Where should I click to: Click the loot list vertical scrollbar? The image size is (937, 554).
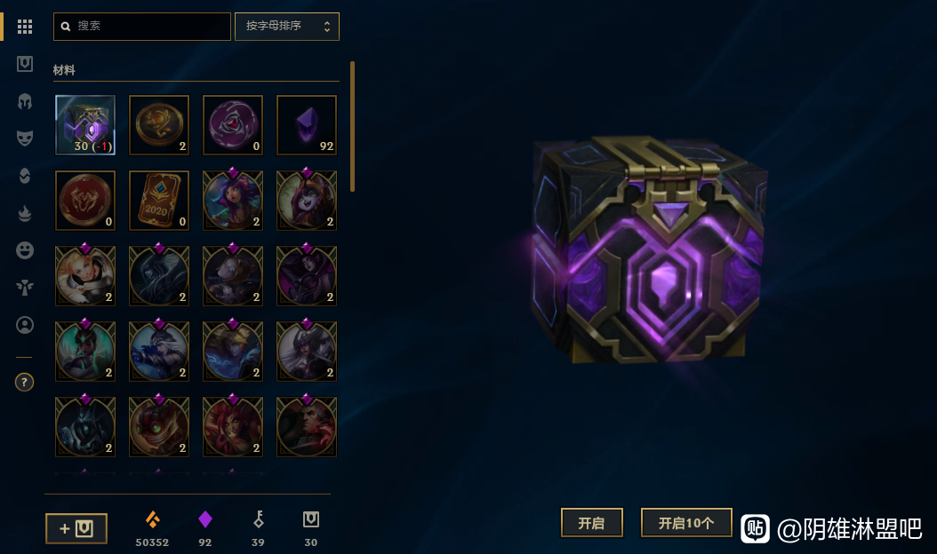click(x=353, y=127)
